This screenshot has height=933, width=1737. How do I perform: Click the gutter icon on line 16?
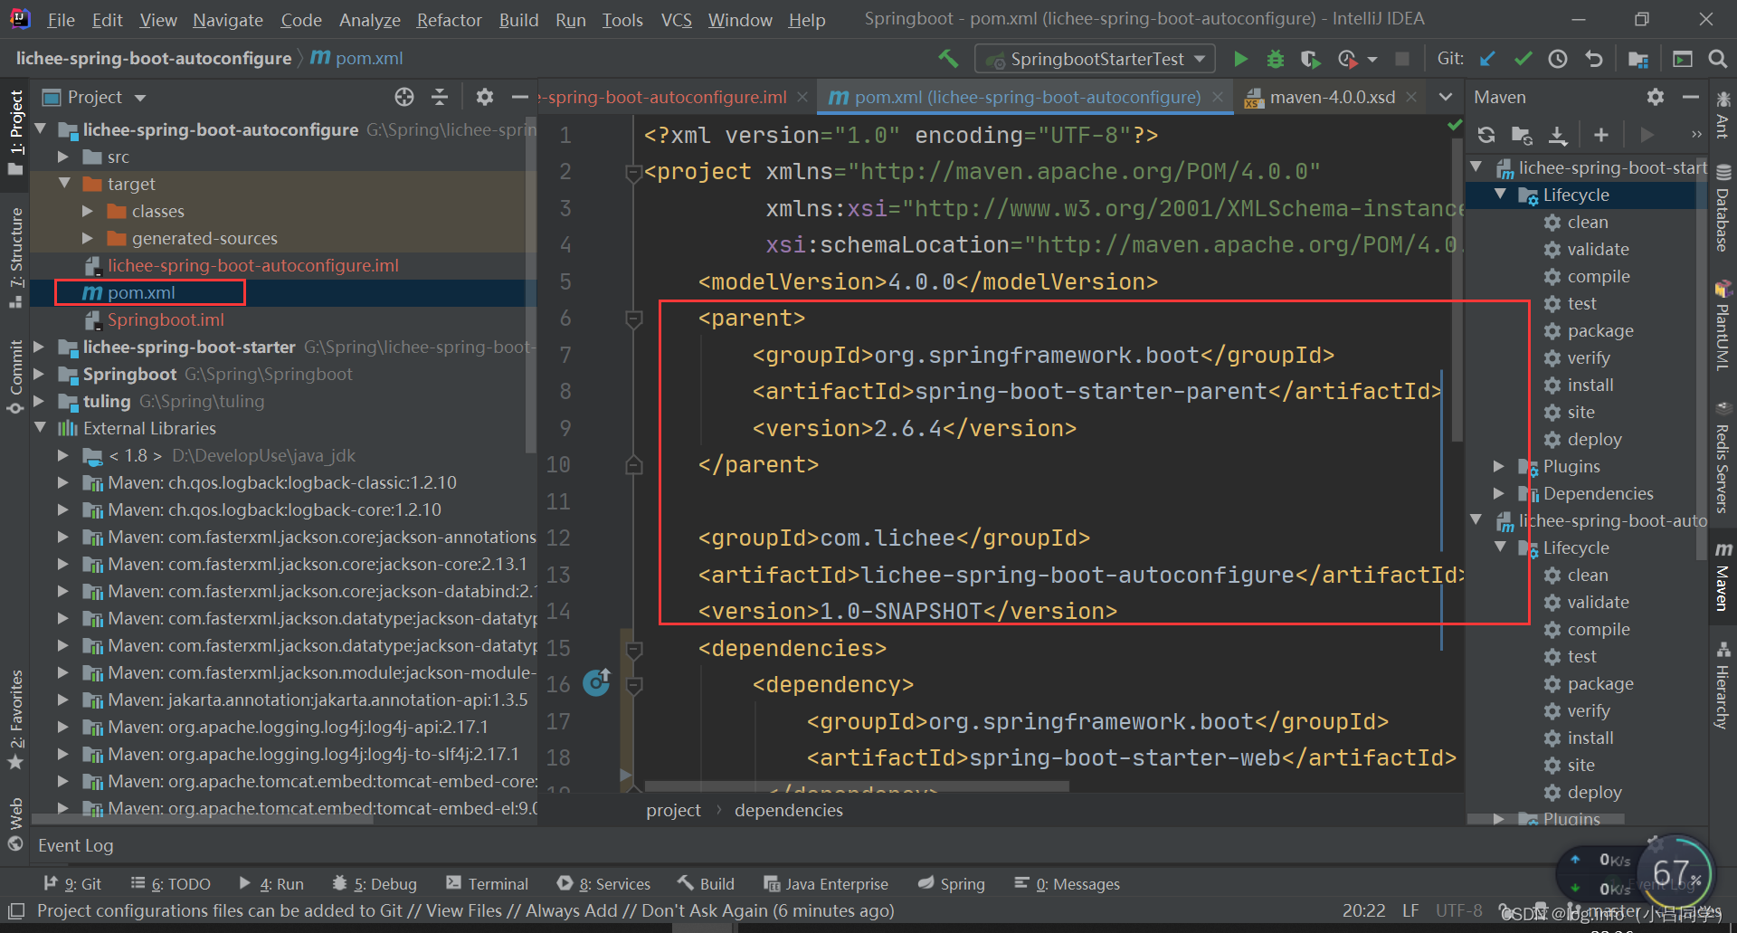point(596,682)
